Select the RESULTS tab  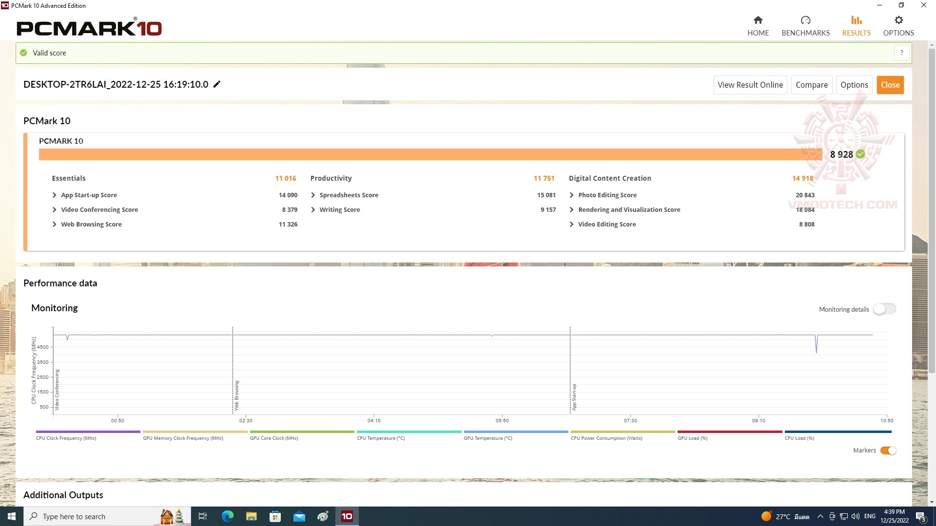coord(856,26)
